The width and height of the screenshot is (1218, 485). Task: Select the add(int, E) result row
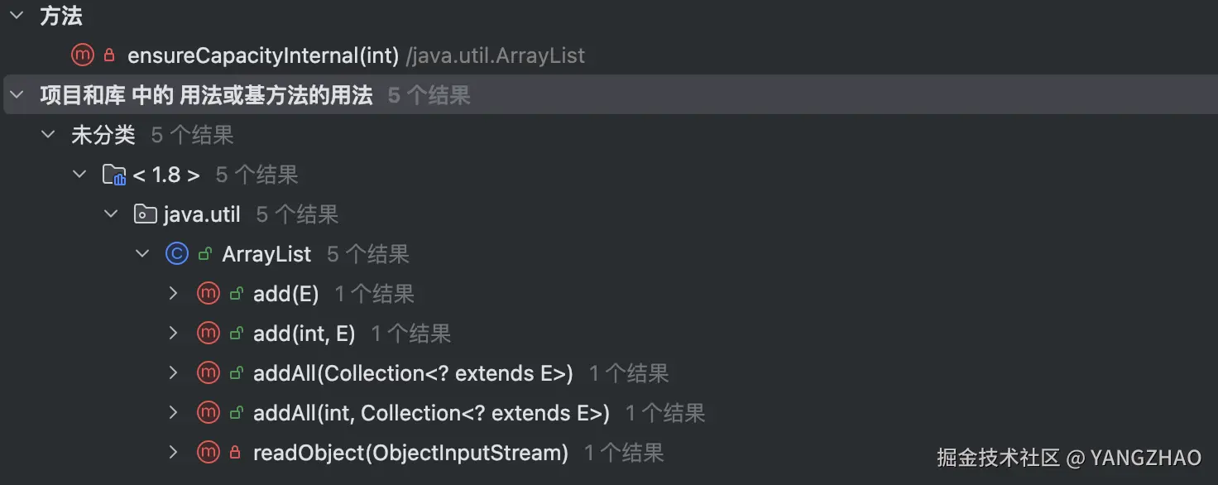(x=304, y=334)
